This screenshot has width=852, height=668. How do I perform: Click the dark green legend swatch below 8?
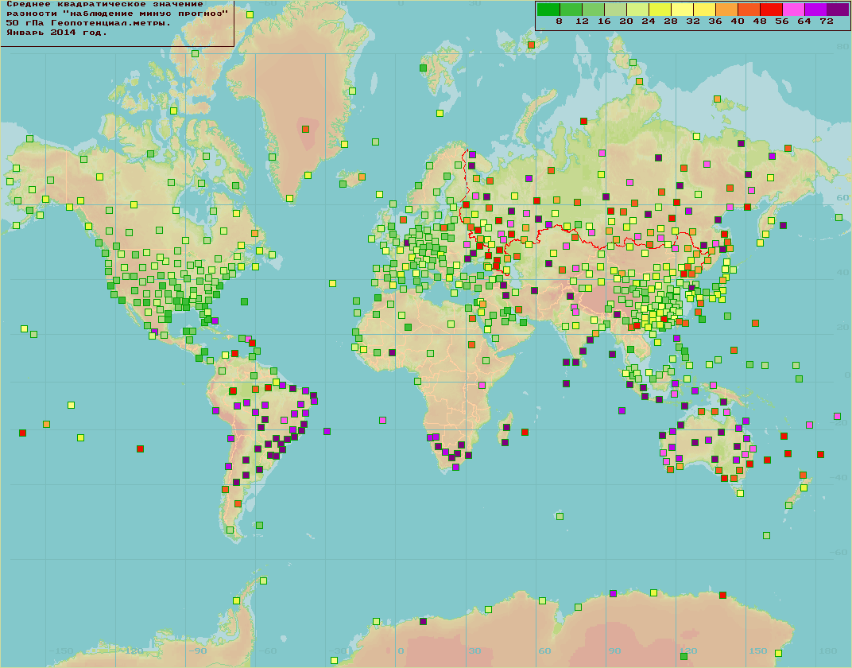548,9
